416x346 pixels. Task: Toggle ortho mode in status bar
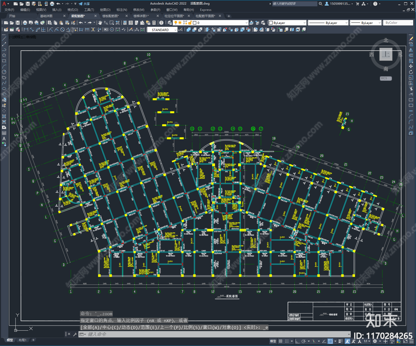(x=297, y=341)
